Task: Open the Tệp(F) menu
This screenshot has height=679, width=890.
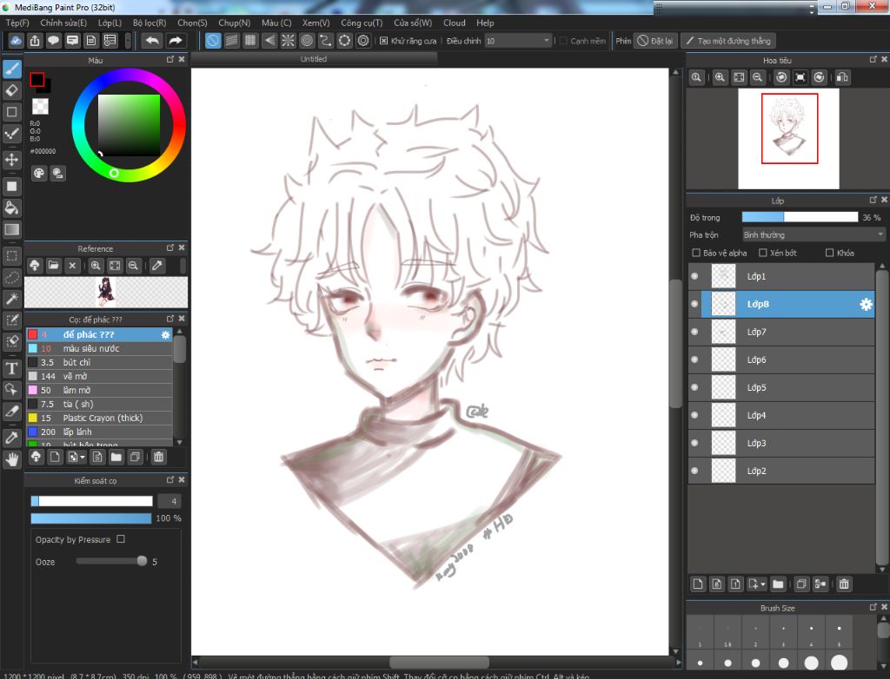Action: tap(17, 23)
